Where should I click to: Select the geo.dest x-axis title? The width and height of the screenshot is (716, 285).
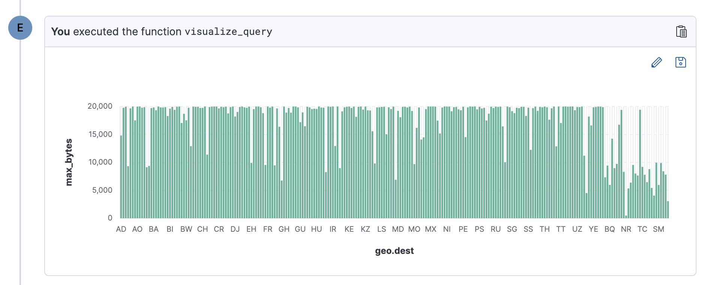(x=394, y=251)
